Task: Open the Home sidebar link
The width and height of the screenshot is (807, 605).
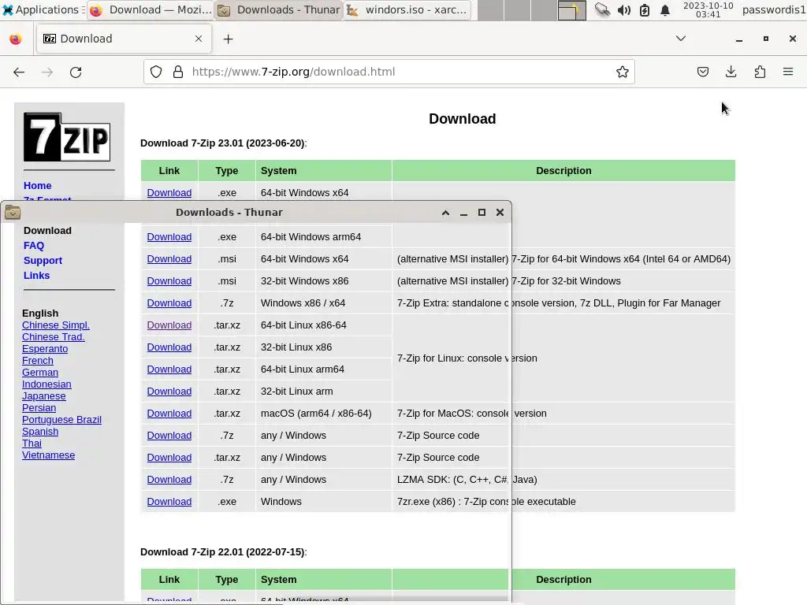Action: point(38,186)
